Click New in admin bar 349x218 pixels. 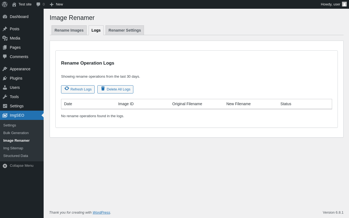click(x=59, y=4)
